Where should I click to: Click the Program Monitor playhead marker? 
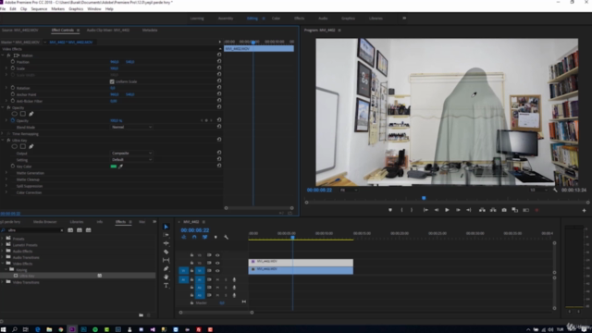click(424, 198)
